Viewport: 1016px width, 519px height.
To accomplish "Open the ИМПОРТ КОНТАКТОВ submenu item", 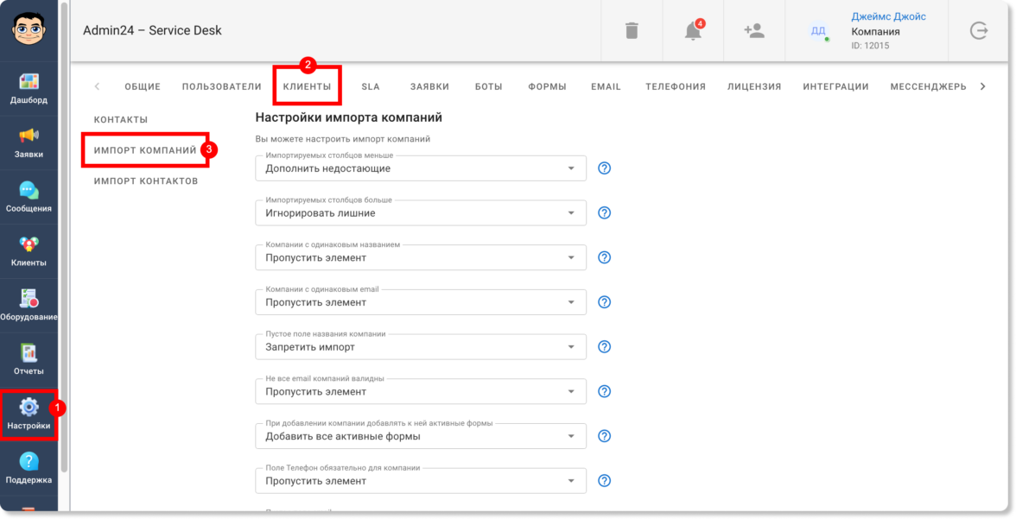I will tap(146, 181).
